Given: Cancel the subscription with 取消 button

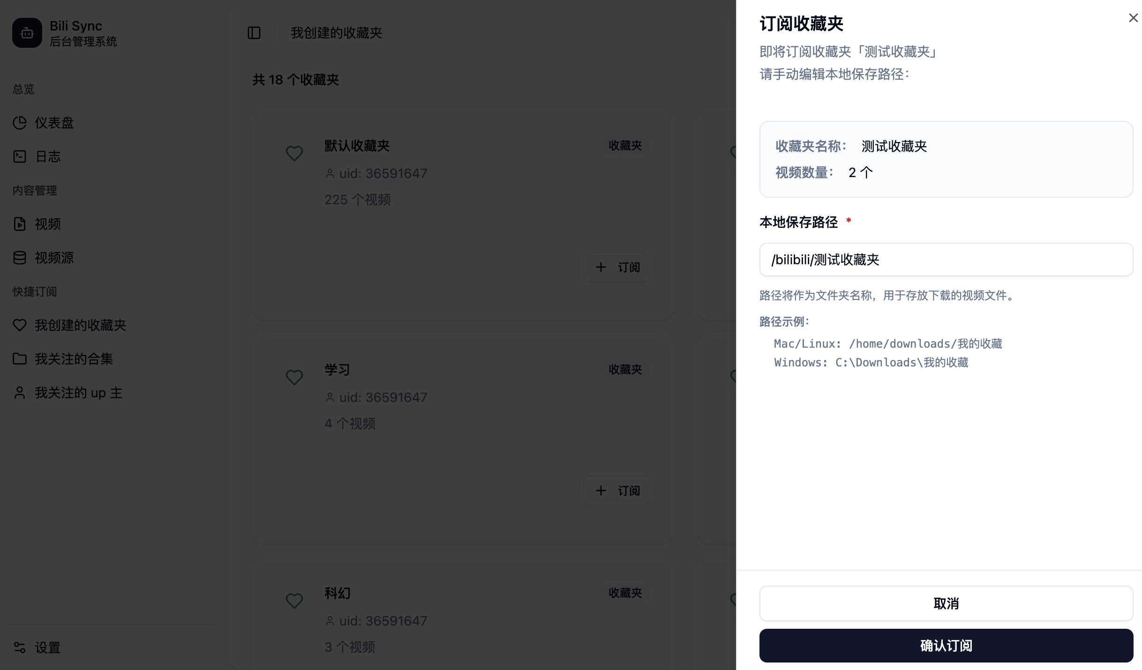Looking at the screenshot, I should pos(946,603).
